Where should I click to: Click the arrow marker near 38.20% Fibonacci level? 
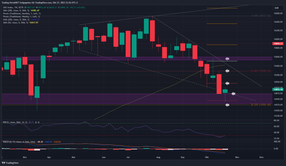pos(227,105)
